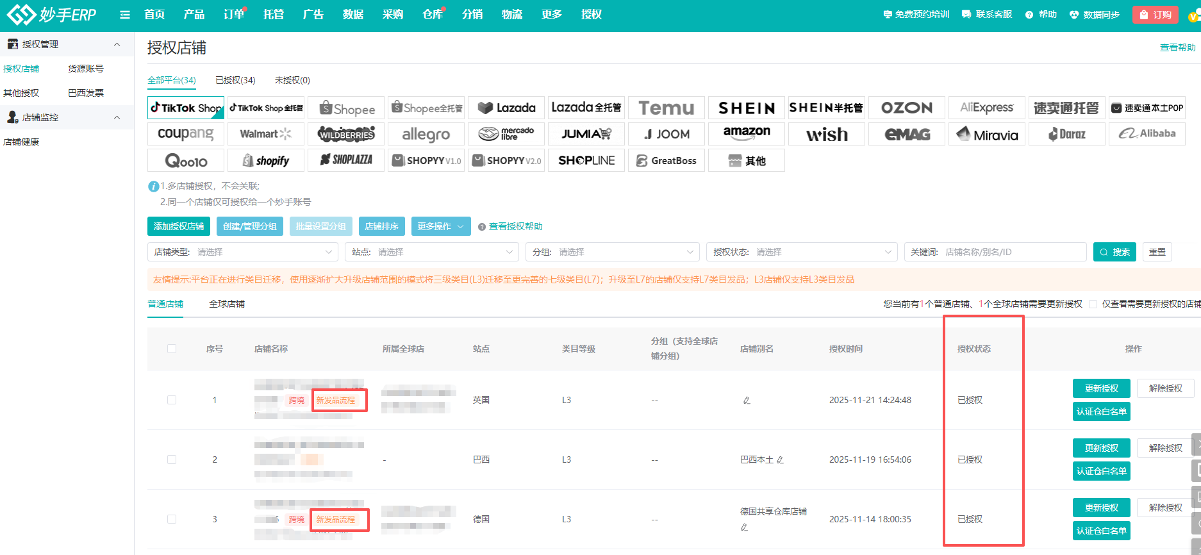
Task: Select the amazon platform logo
Action: point(746,134)
